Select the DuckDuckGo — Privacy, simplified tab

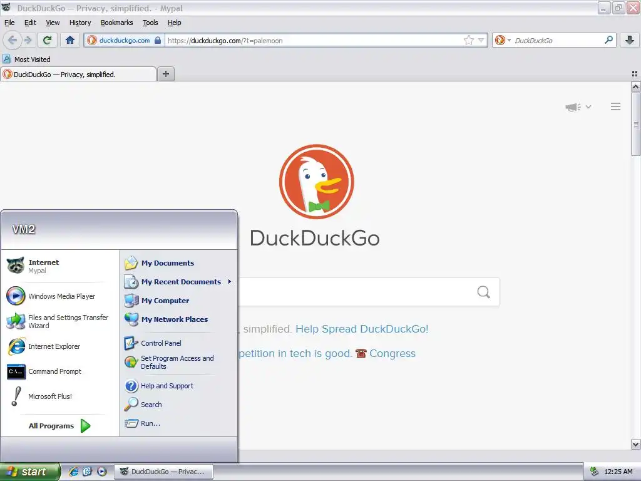[x=78, y=74]
